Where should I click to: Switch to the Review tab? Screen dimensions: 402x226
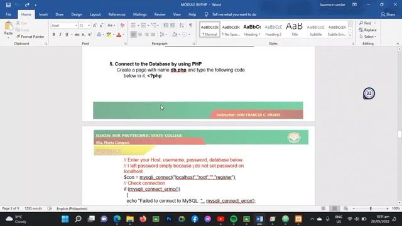160,14
